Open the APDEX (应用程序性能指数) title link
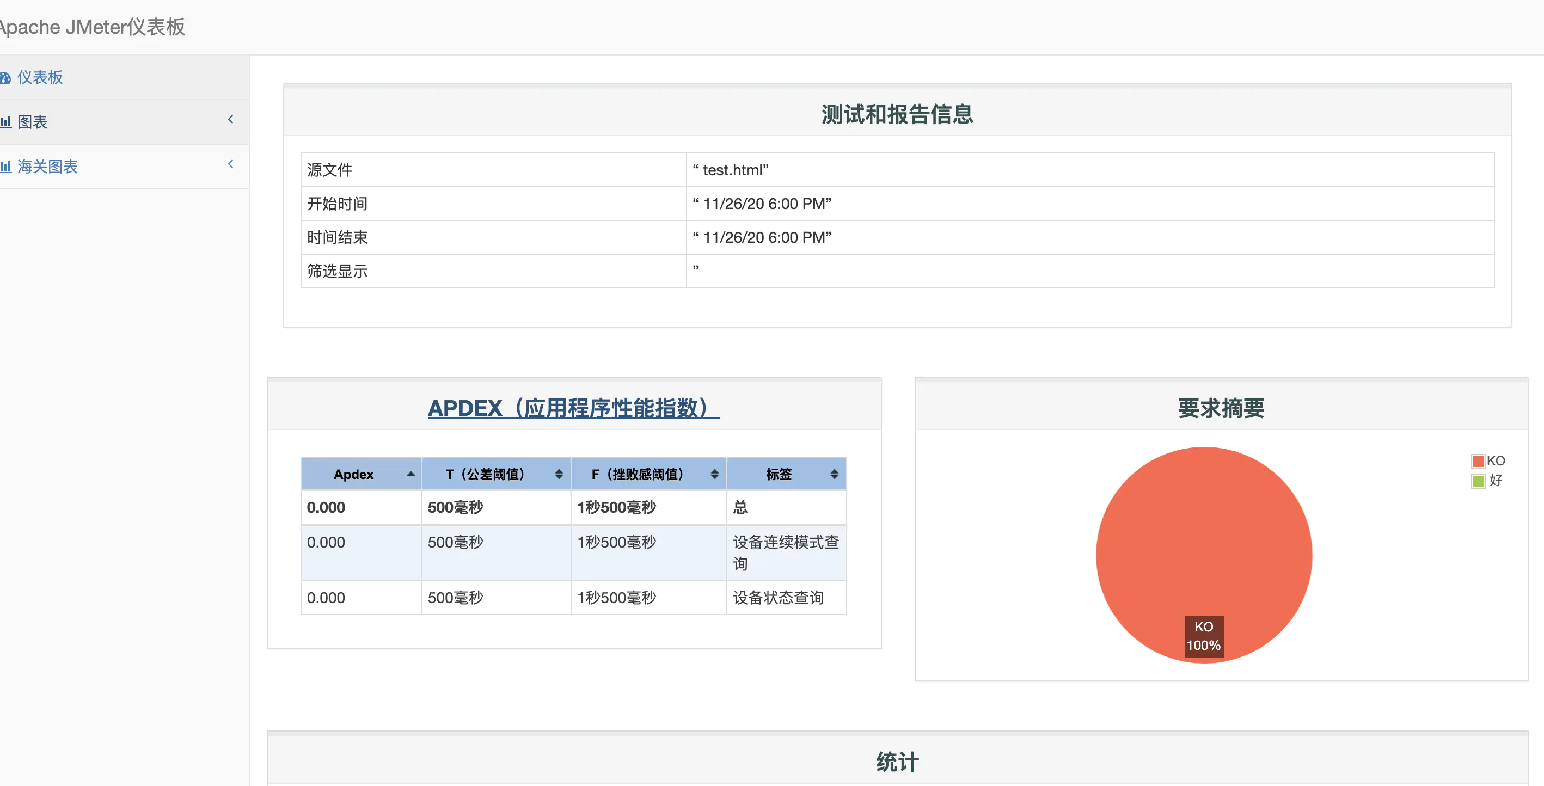The image size is (1544, 786). coord(574,408)
